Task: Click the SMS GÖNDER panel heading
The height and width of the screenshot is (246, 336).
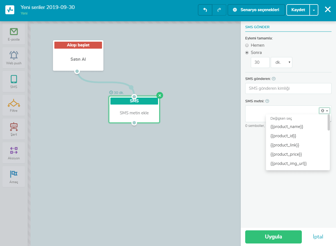Action: coord(257,27)
